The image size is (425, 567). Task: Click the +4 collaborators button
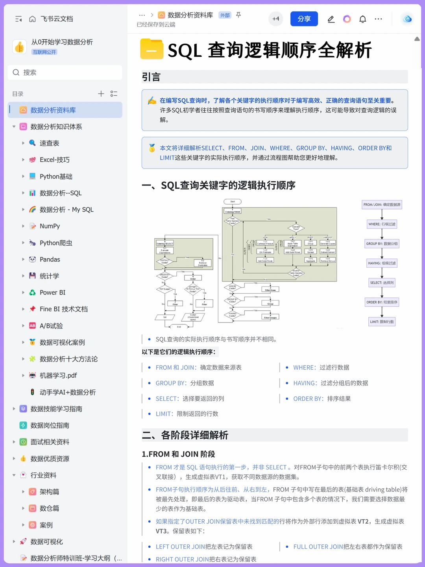pyautogui.click(x=275, y=19)
